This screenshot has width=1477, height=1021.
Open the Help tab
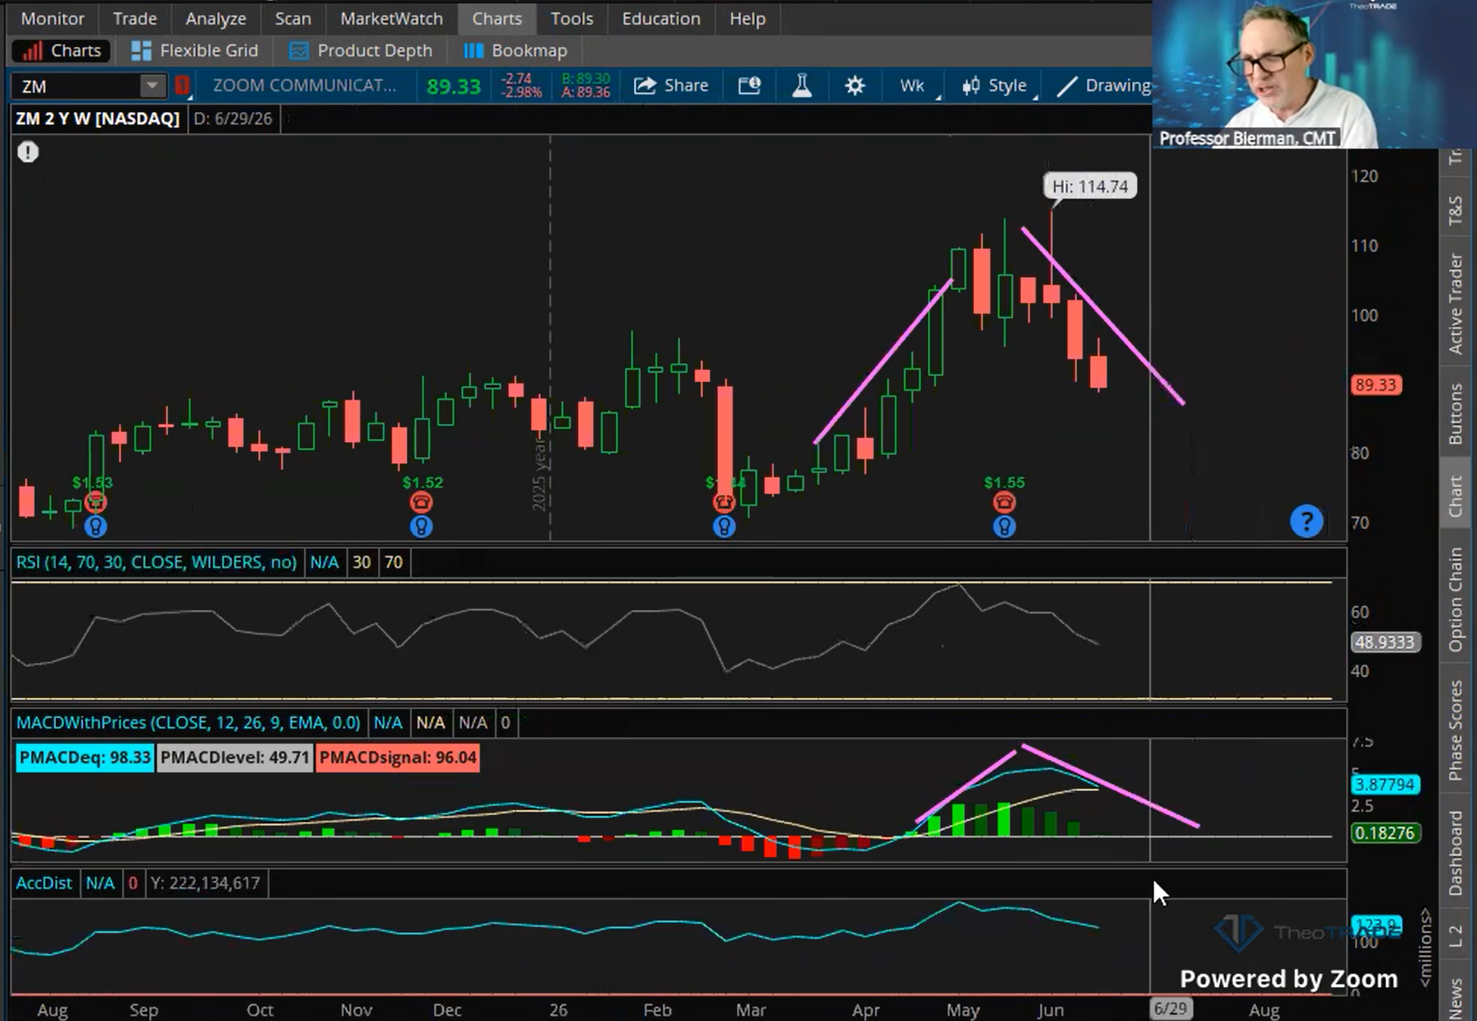(x=748, y=18)
